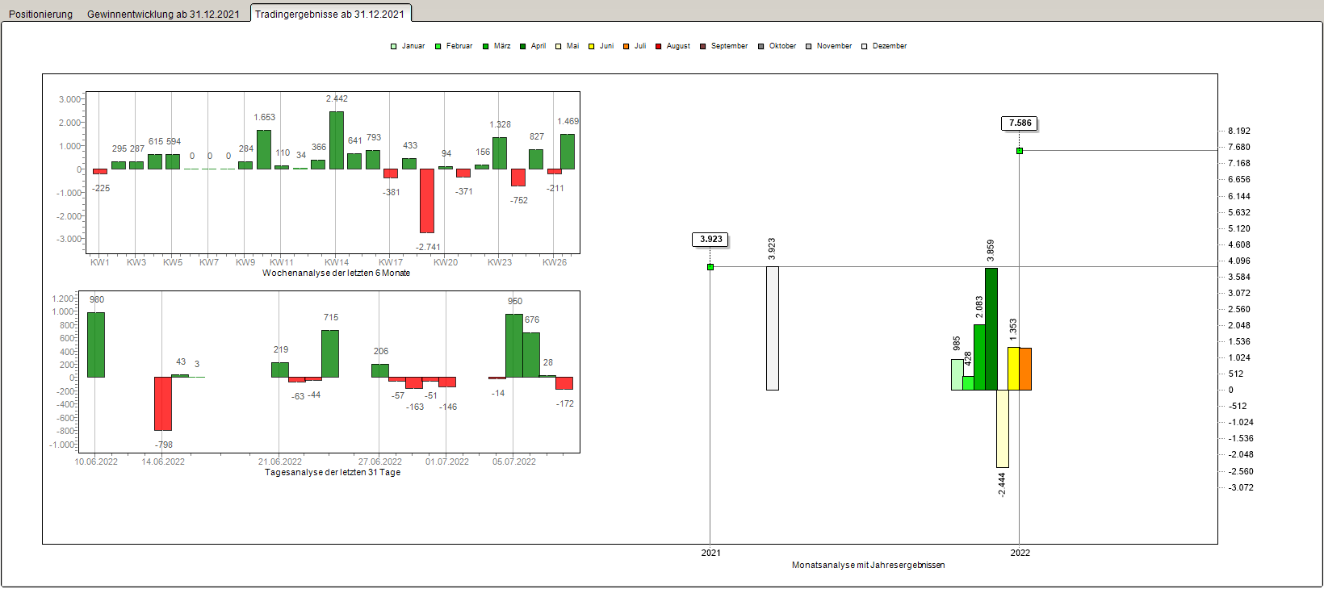Click the 715 daily green bar
Screen dimensions: 1324x589
pos(330,353)
